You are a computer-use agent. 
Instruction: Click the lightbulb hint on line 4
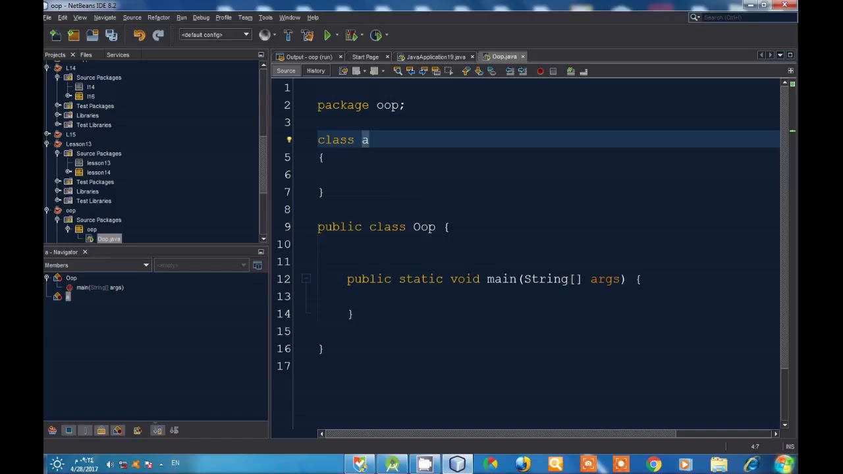tap(288, 140)
